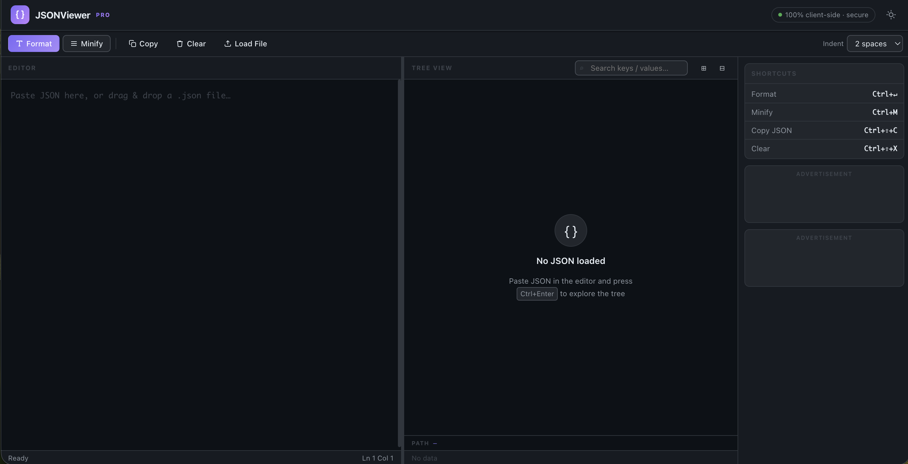Click the Ln 1 Col 1 indicator
Image resolution: width=908 pixels, height=464 pixels.
(378, 458)
